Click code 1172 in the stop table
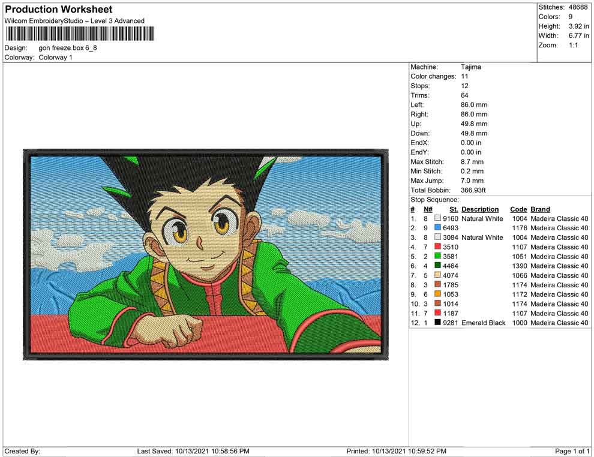594x457 pixels. click(x=520, y=294)
